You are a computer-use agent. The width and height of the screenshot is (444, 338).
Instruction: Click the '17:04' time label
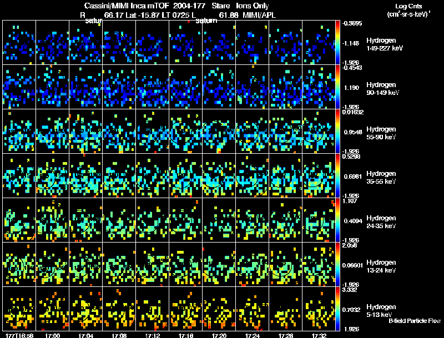point(86,335)
